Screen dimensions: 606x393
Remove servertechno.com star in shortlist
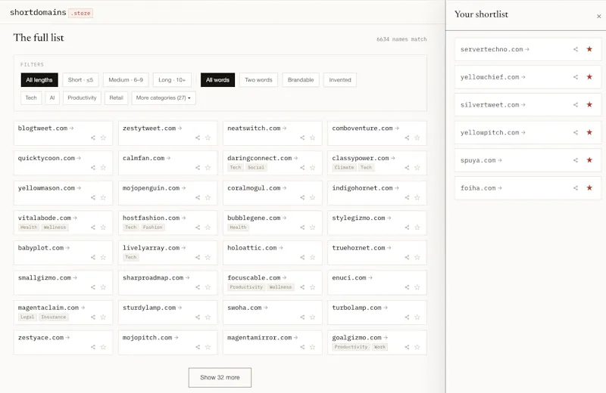click(589, 49)
